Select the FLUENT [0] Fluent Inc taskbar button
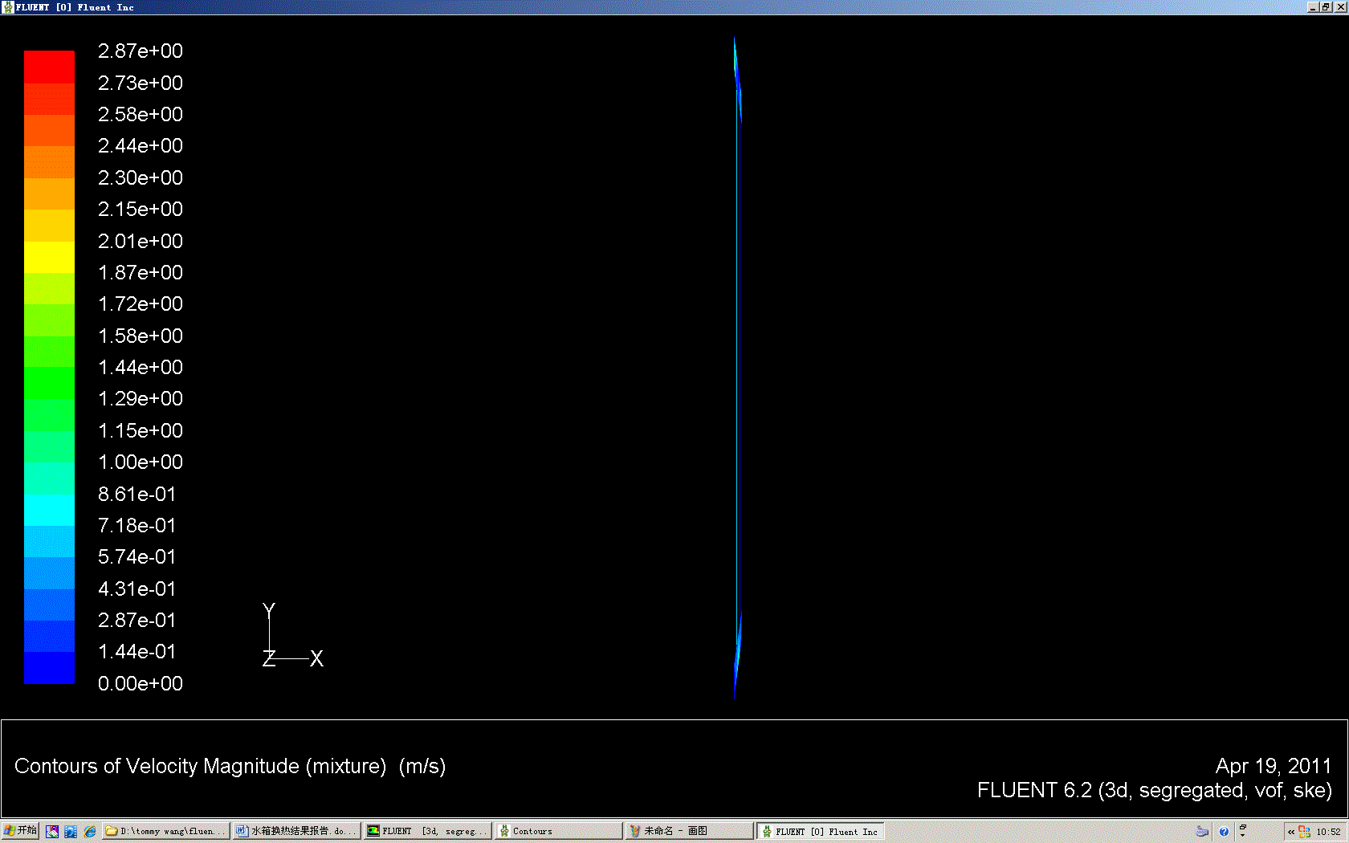Viewport: 1349px width, 843px height. point(819,832)
